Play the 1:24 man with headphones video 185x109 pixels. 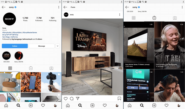[x=170, y=86]
